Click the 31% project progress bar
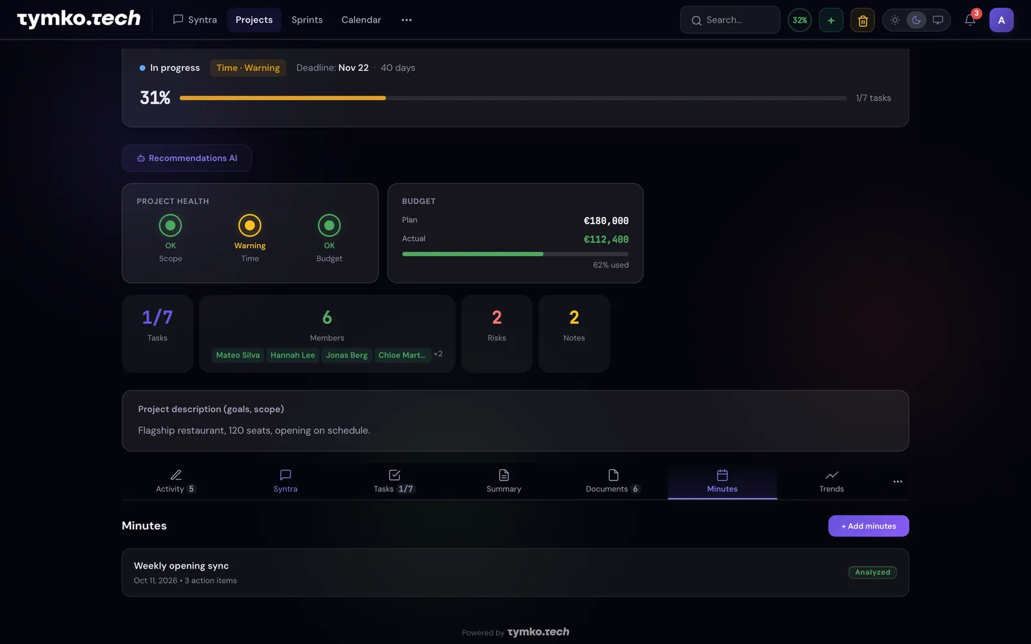The image size is (1031, 644). [513, 98]
